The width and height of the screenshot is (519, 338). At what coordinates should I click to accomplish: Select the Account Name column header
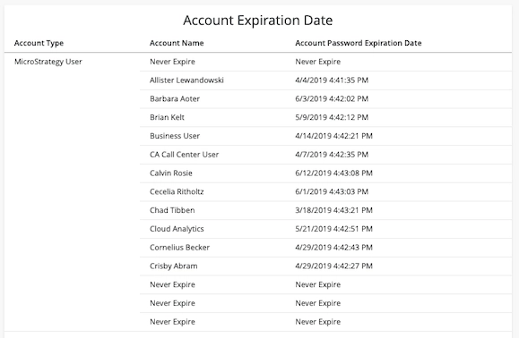(177, 43)
